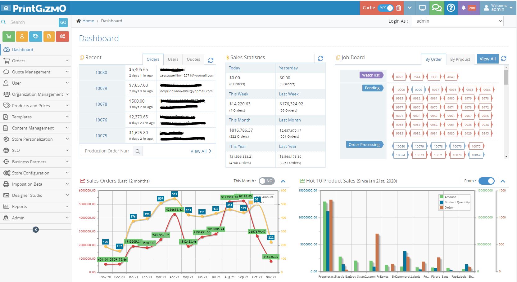The image size is (517, 282).
Task: Click the help question mark icon
Action: [451, 8]
